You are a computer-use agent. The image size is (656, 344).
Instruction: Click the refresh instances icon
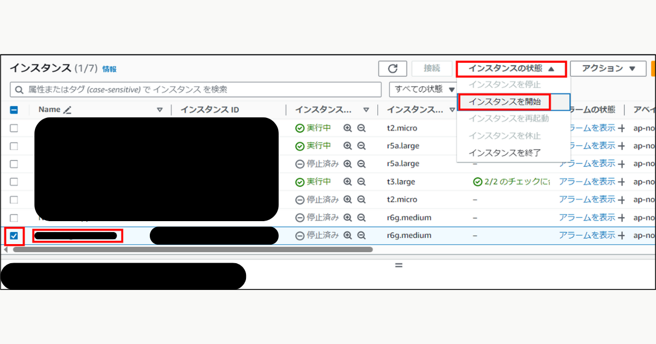393,68
